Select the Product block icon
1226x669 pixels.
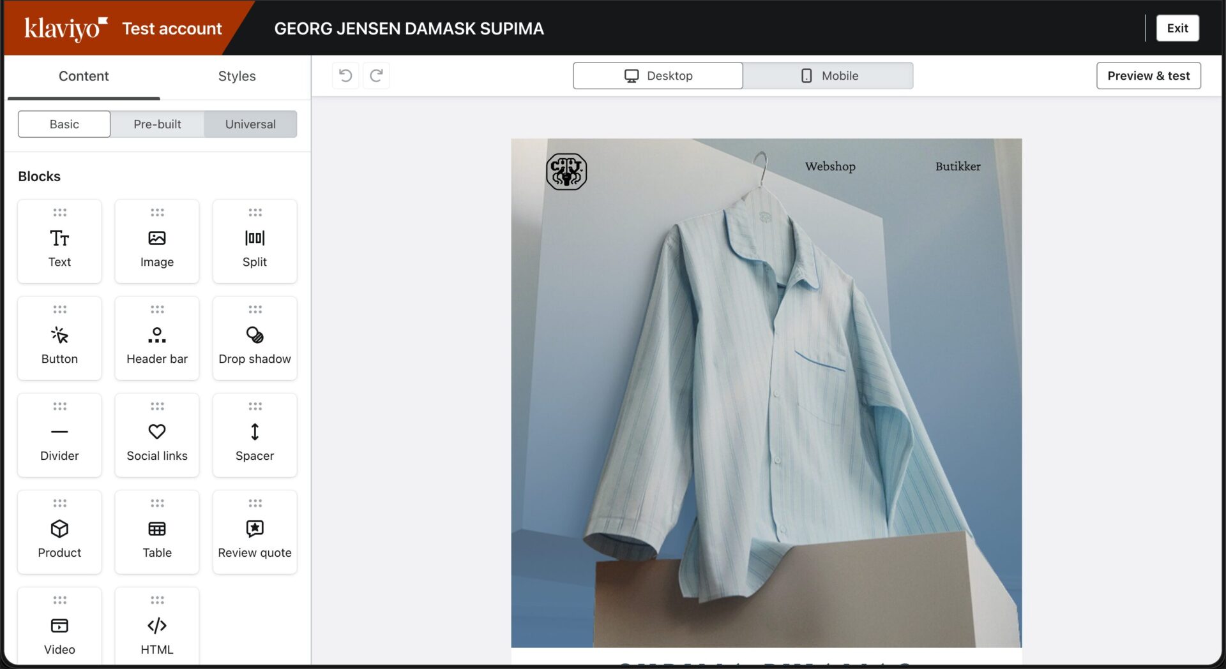tap(59, 529)
